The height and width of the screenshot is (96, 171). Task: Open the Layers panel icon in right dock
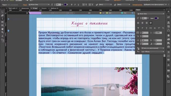click(168, 35)
